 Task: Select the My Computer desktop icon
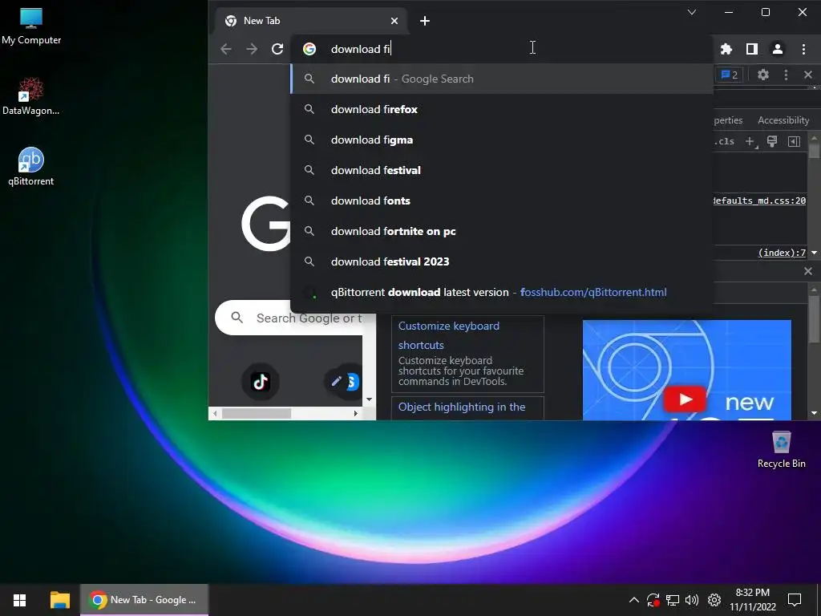(31, 26)
